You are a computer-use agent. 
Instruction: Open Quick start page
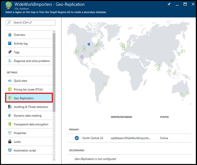[x=29, y=80]
